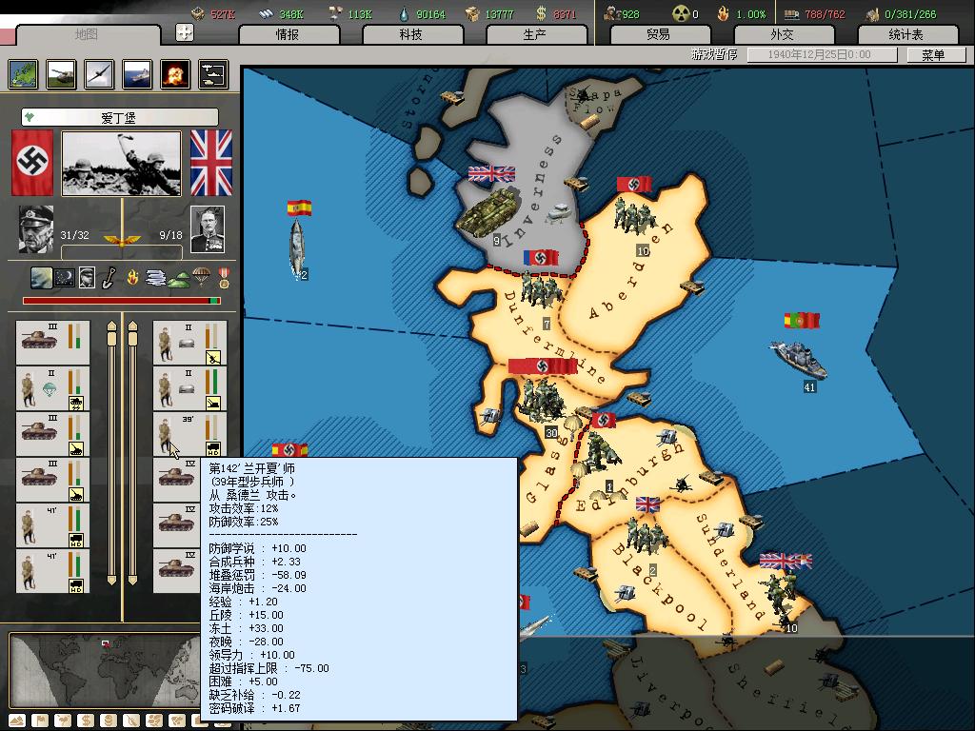Select the British infantry in Sunderland

tap(779, 594)
